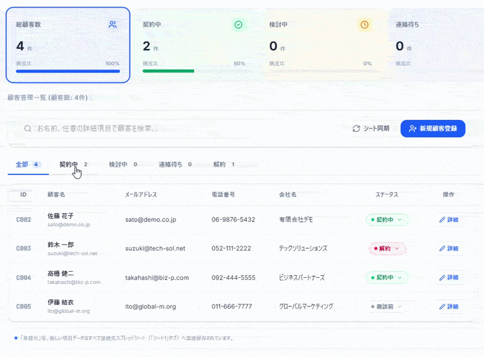Switch to the 全部 tab

(x=28, y=165)
